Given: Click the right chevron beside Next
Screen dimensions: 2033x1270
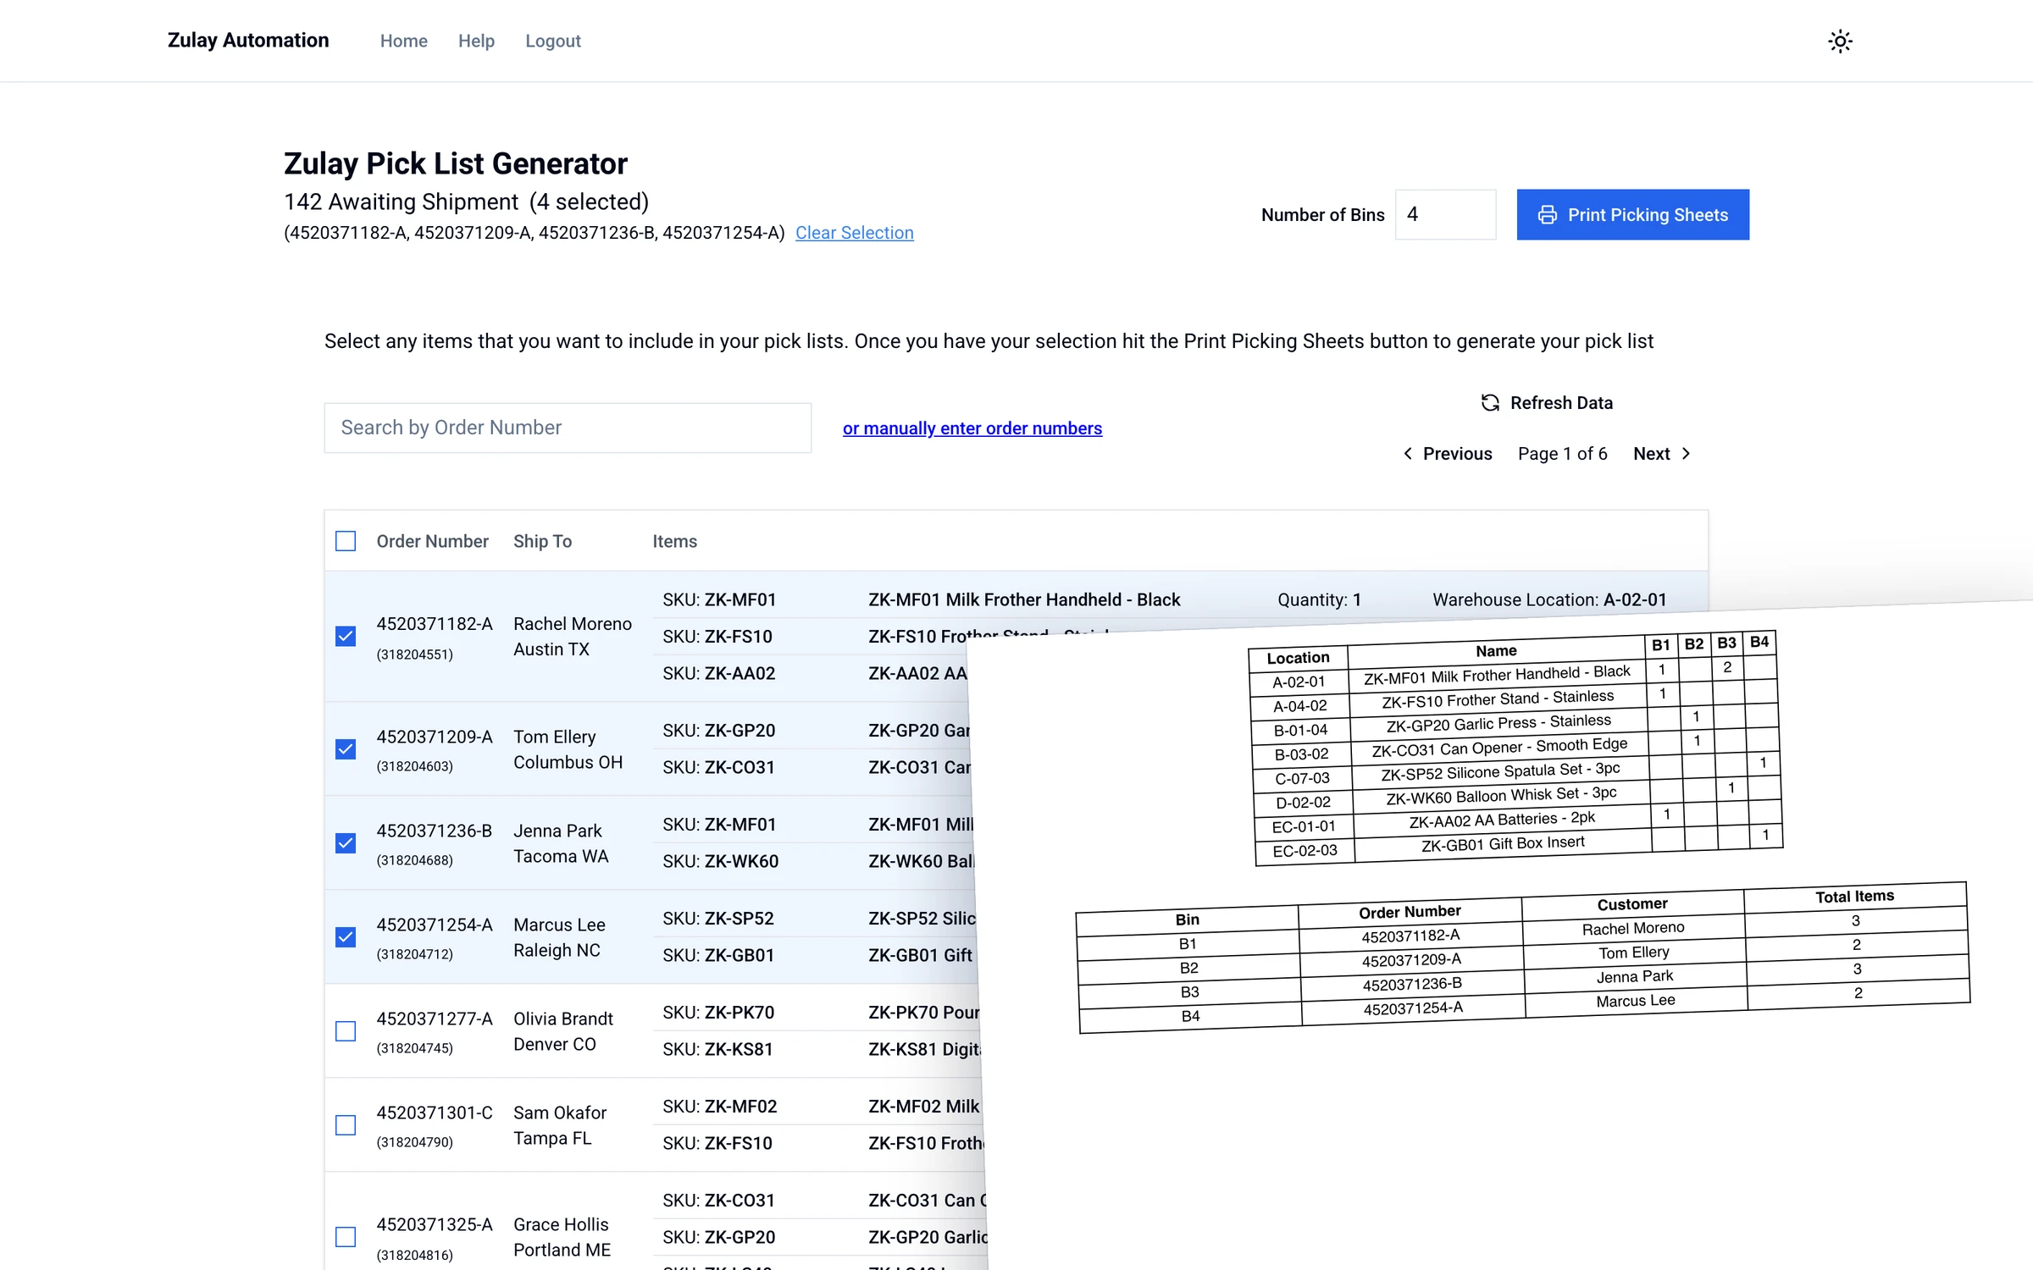Looking at the screenshot, I should coord(1686,454).
